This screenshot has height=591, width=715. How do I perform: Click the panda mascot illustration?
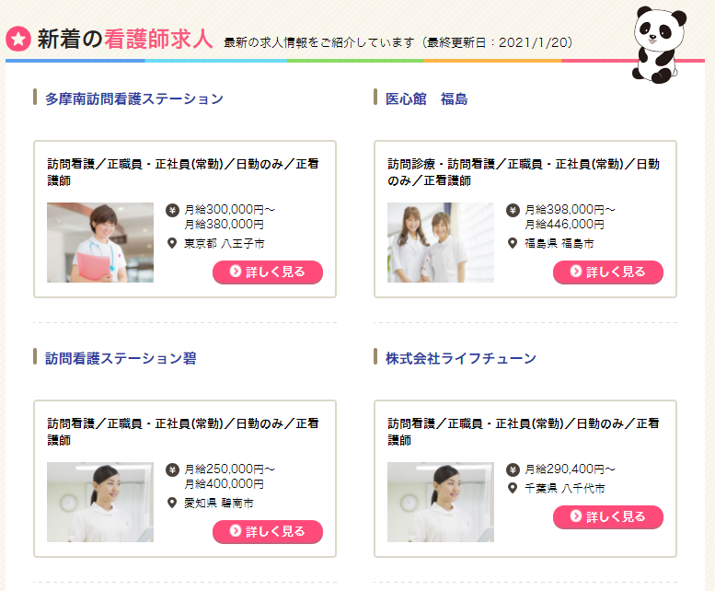click(659, 44)
